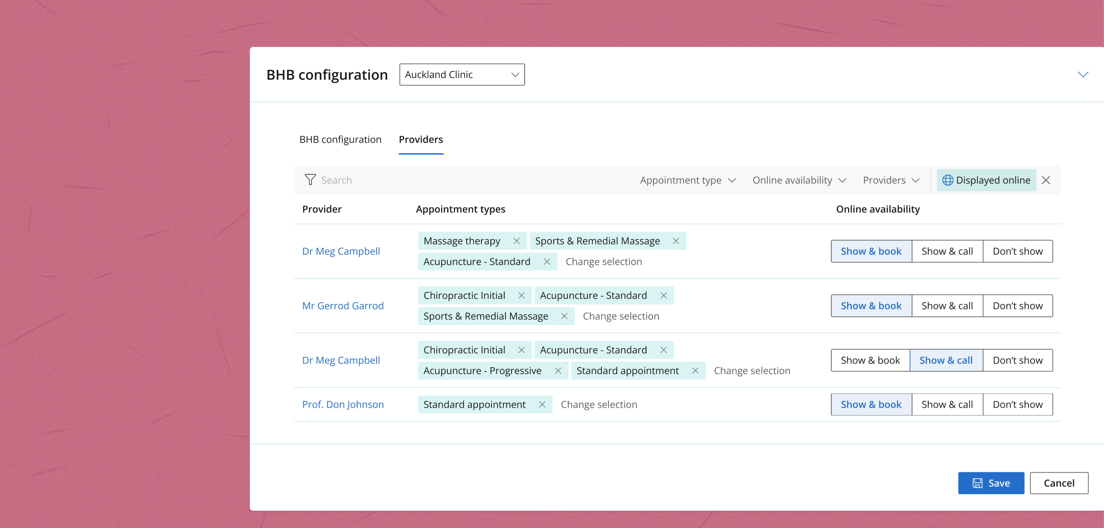Click the filter funnel icon
Viewport: 1104px width, 528px height.
pyautogui.click(x=310, y=180)
